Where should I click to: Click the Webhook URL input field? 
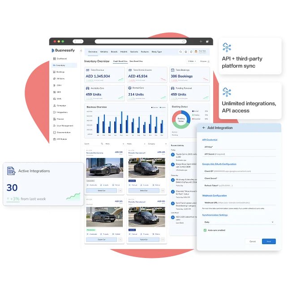[238, 203]
